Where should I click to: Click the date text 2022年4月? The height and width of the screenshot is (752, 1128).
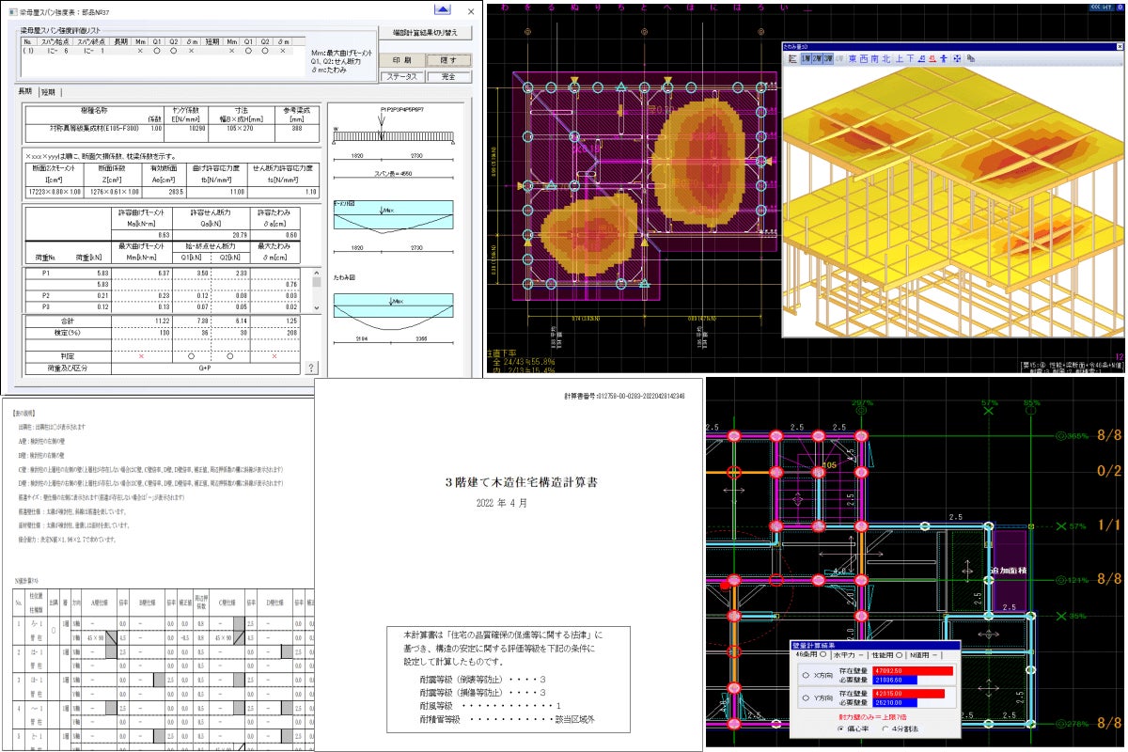pos(502,503)
